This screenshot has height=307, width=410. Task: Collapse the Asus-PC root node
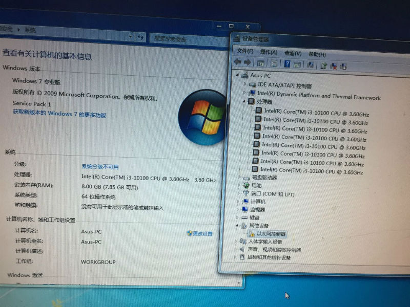pyautogui.click(x=237, y=75)
